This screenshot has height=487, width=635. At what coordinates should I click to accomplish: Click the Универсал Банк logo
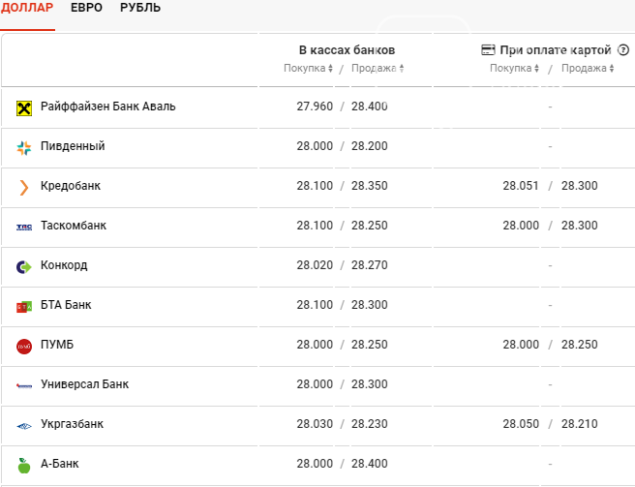(24, 385)
